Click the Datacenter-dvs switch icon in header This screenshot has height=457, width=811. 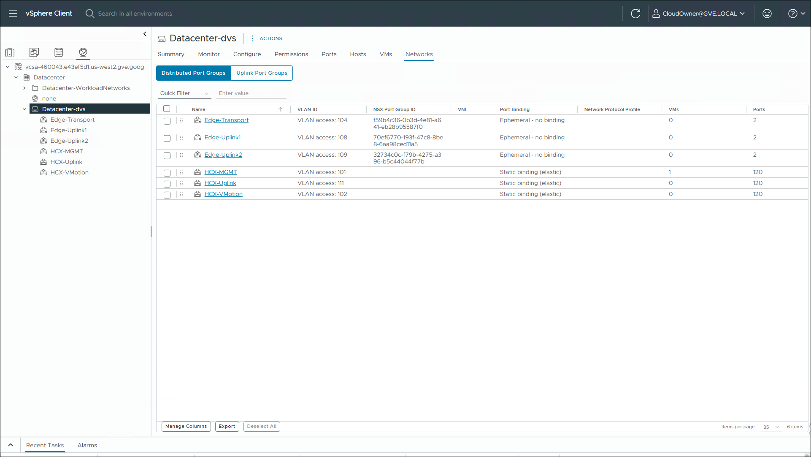[x=162, y=39]
